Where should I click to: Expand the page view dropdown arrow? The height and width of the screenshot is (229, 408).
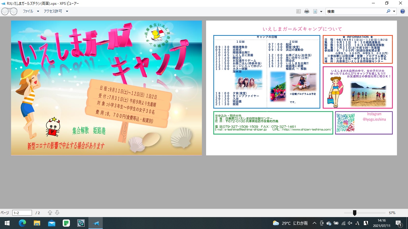coord(321,11)
